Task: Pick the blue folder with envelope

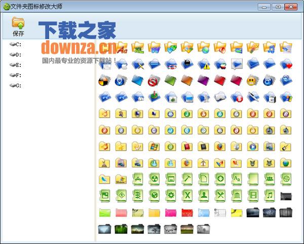Action: 105,64
